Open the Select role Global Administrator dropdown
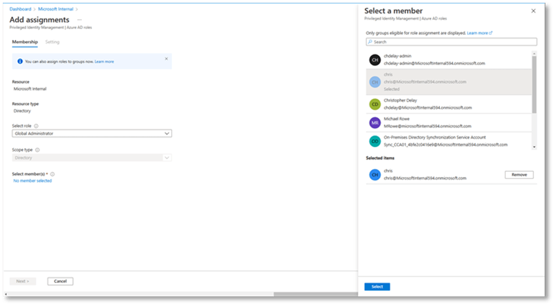Screen dimensions: 554x305 [91, 134]
